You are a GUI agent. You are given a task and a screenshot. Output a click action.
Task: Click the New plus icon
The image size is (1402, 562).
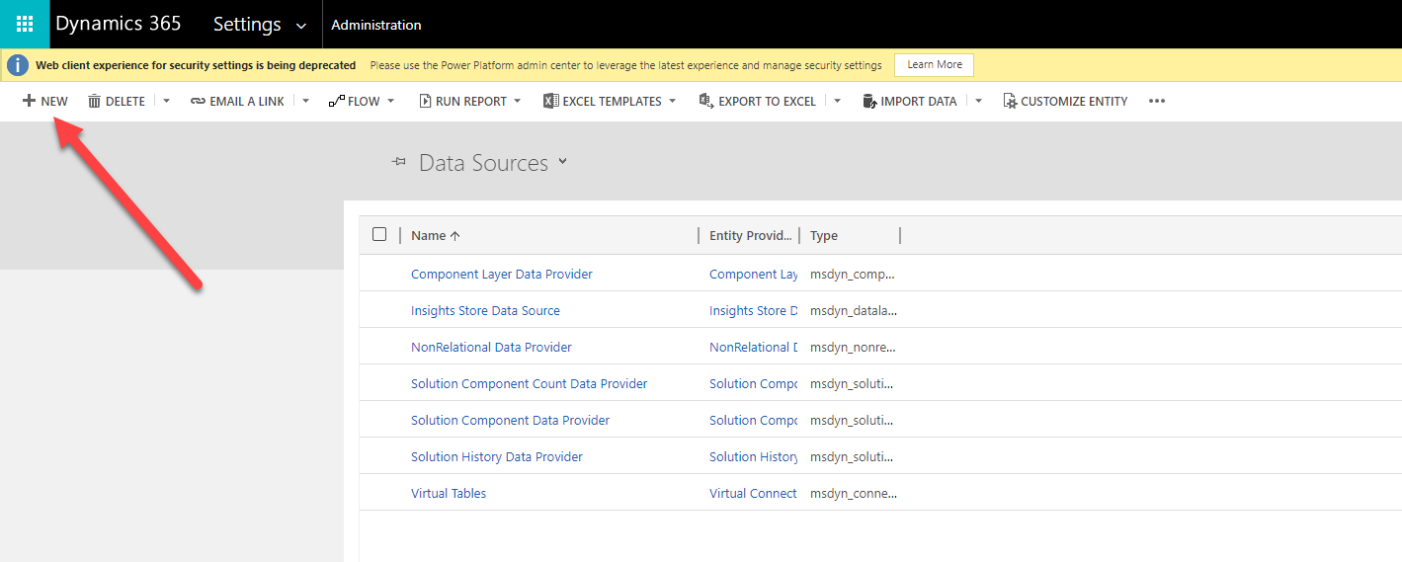pyautogui.click(x=29, y=101)
